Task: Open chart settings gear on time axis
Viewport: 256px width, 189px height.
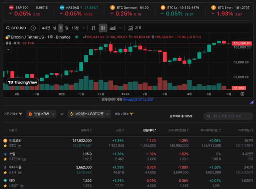Action: click(242, 94)
